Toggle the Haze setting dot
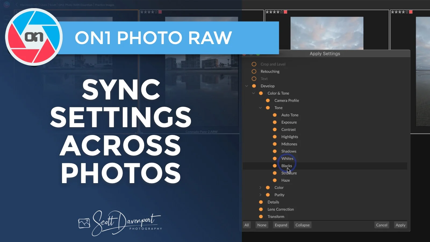 click(x=275, y=180)
